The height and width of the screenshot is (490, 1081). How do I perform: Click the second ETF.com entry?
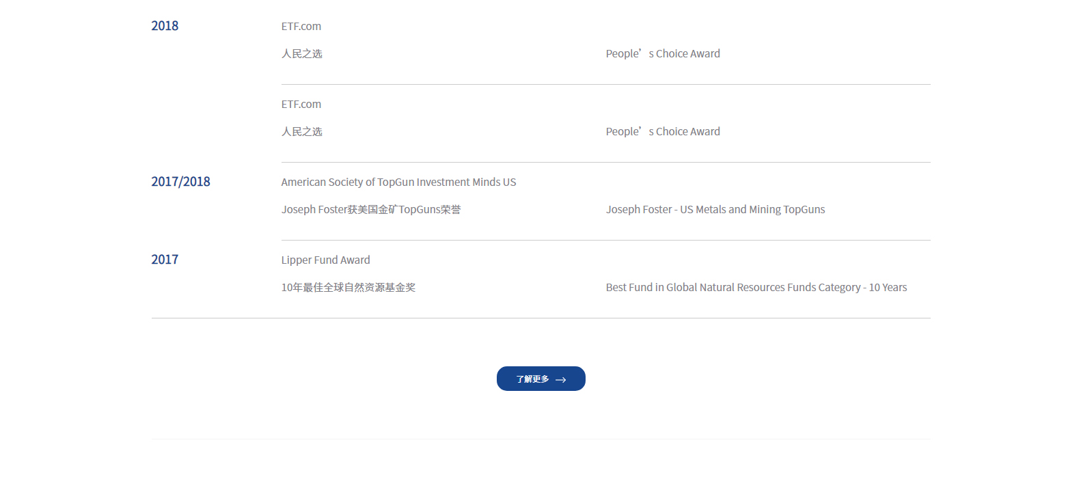click(x=301, y=105)
